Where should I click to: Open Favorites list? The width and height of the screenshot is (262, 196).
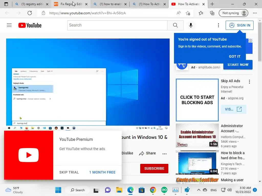[x=201, y=13]
